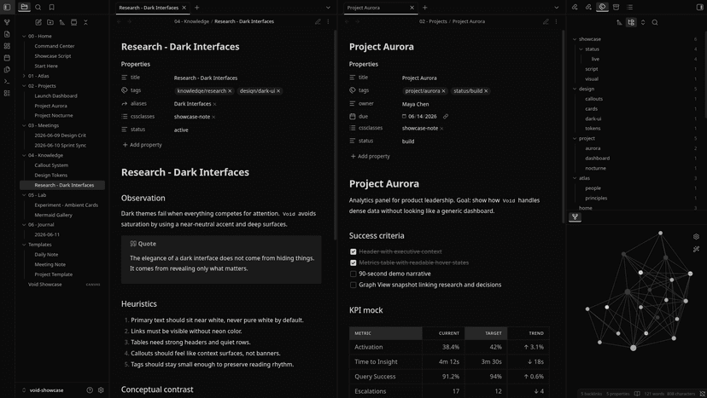Screen dimensions: 707x398
Task: Open 'Launch Dashboard' note in file tree
Action: click(x=56, y=96)
